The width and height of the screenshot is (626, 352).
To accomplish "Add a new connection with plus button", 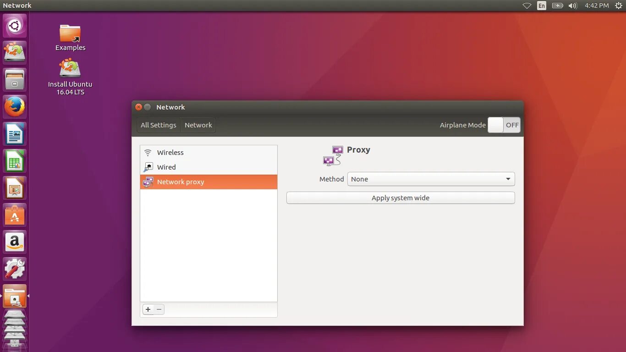I will click(x=148, y=309).
